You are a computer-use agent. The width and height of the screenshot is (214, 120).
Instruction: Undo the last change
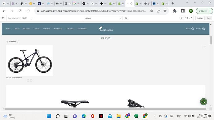pos(187,18)
